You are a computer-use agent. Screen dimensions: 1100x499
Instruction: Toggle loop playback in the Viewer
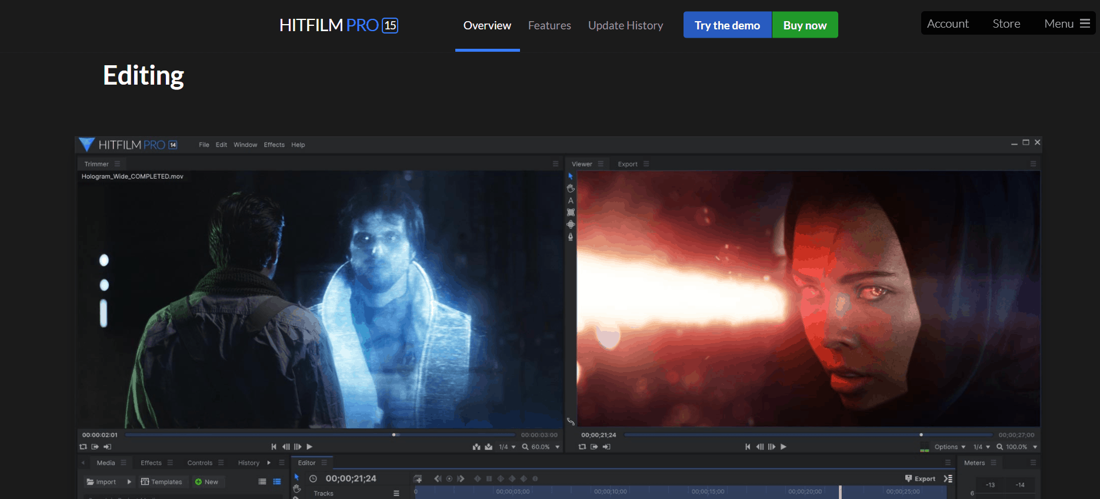(x=582, y=447)
